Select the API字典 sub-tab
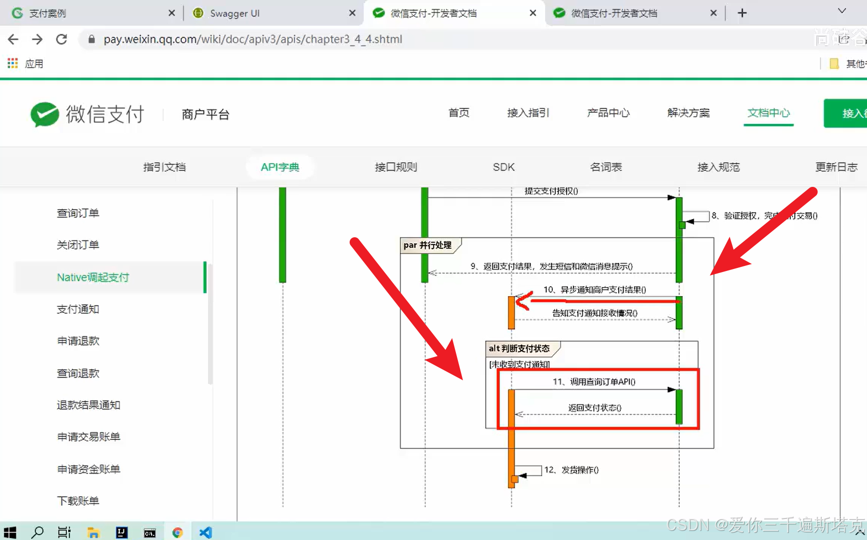Viewport: 867px width, 540px height. 280,167
